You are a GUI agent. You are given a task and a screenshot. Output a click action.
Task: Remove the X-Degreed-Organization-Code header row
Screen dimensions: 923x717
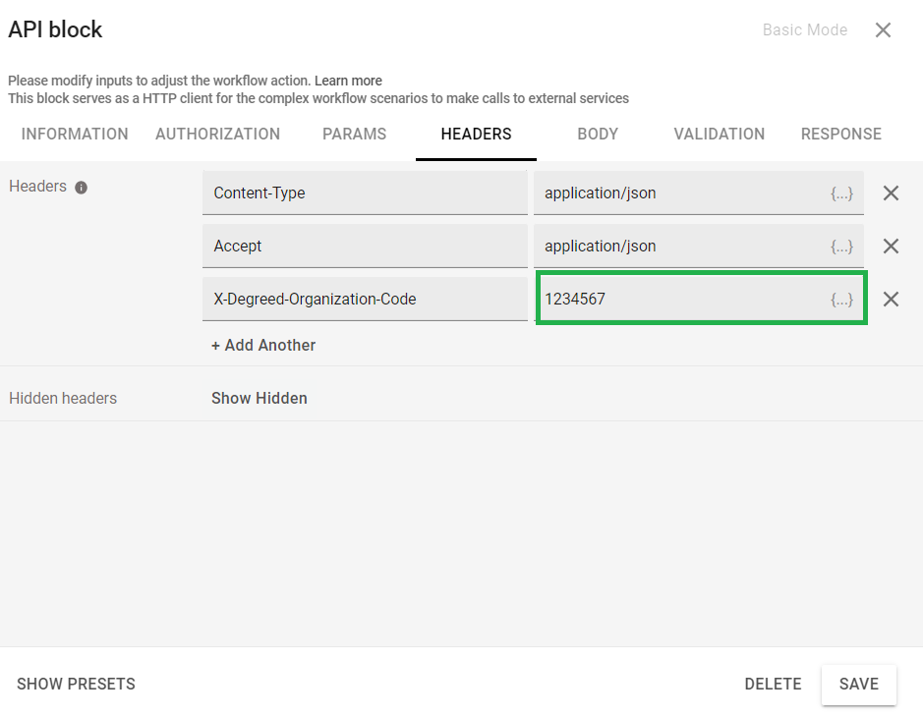[x=891, y=300]
